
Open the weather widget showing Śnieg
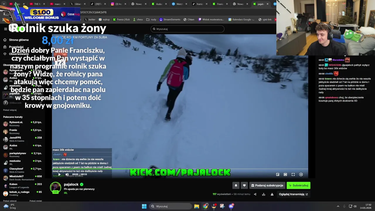(x=10, y=206)
